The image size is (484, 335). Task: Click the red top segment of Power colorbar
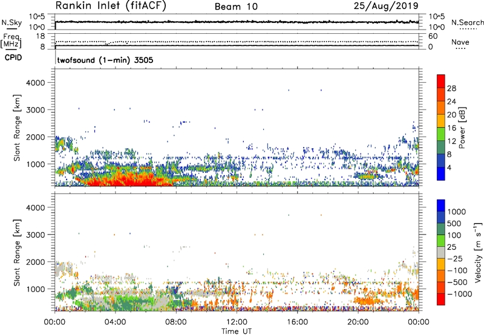click(x=441, y=81)
